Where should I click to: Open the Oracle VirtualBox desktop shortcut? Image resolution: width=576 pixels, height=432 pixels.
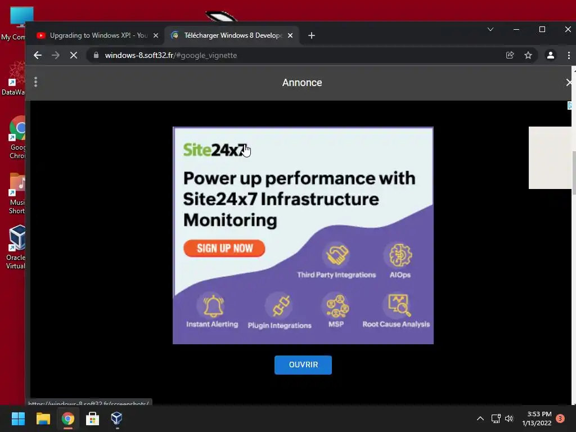point(15,247)
